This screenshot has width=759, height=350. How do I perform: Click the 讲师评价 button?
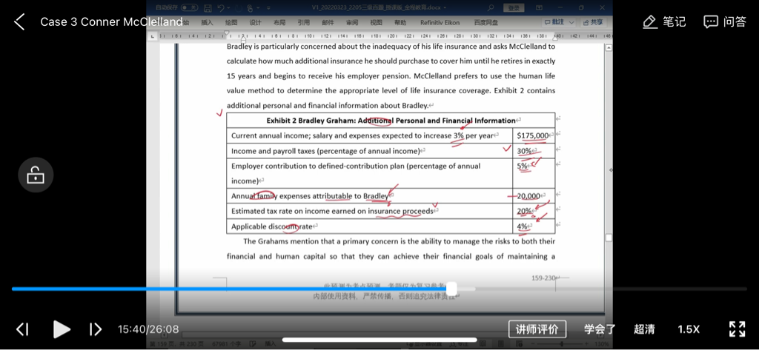tap(537, 329)
